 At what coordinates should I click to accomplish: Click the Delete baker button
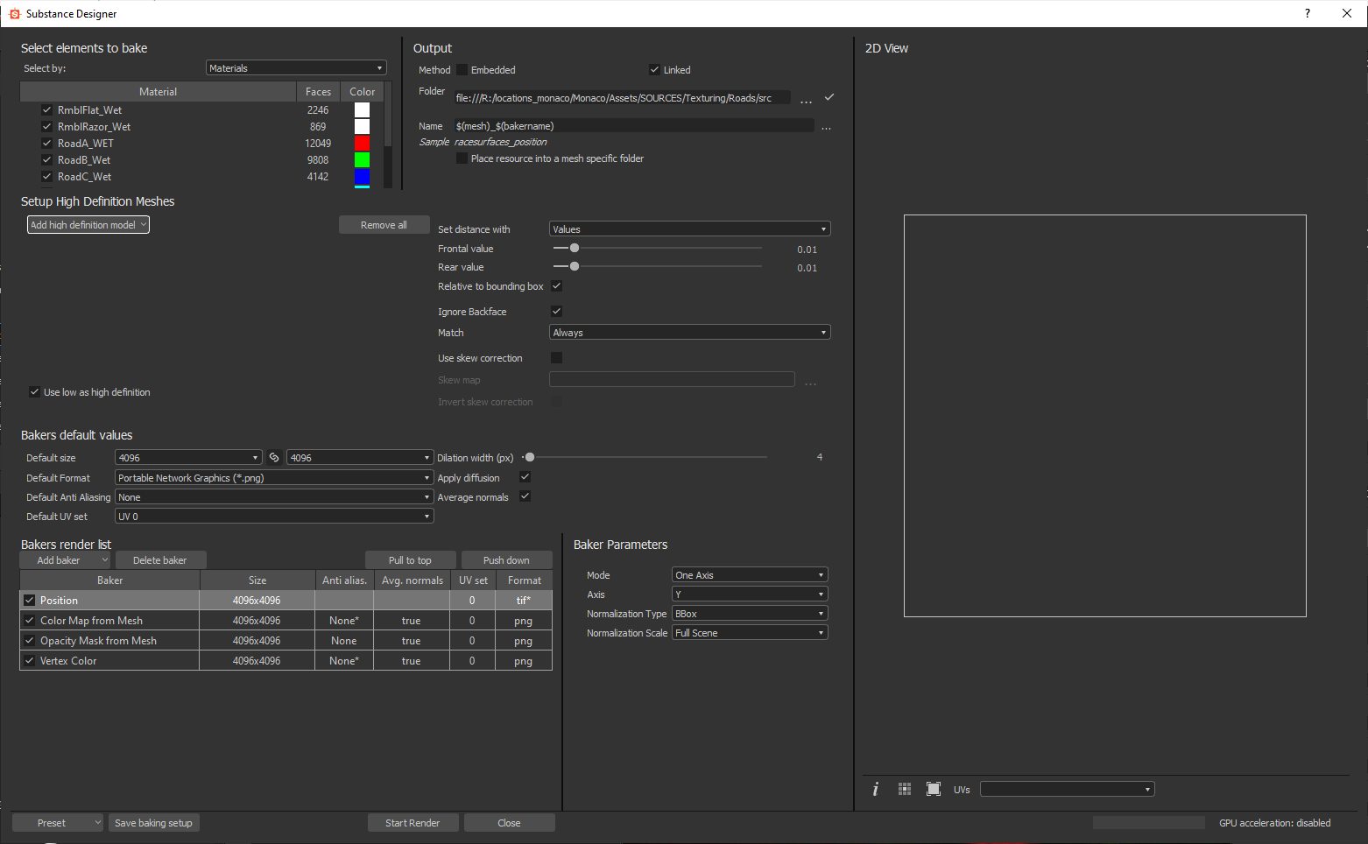159,560
